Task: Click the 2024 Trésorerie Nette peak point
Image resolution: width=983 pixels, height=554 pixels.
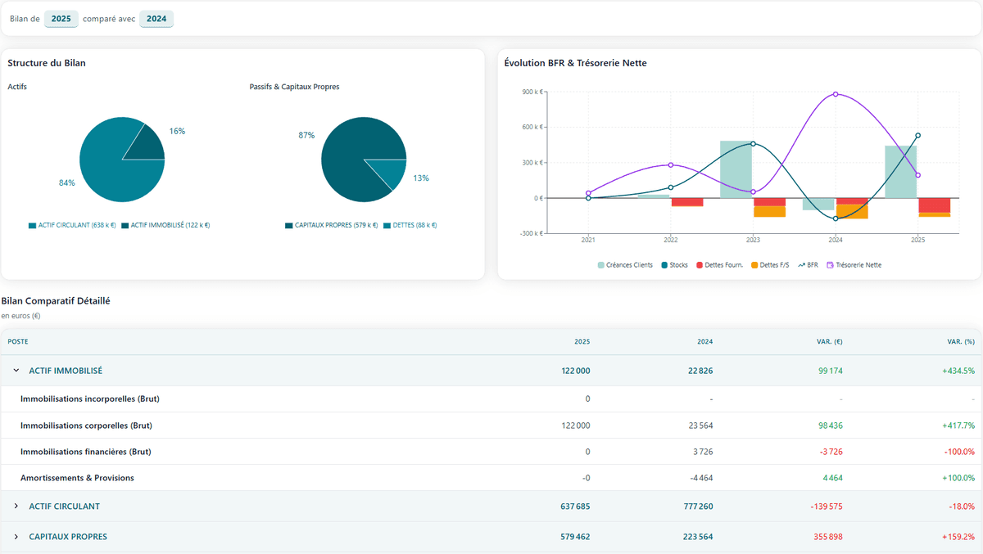Action: tap(836, 94)
